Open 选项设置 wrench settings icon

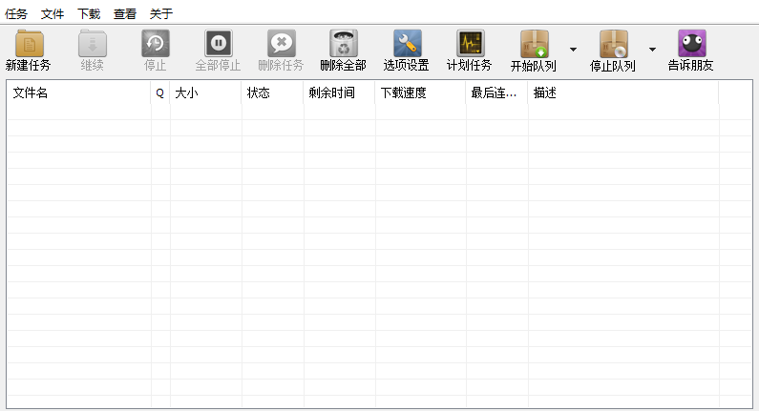click(407, 44)
